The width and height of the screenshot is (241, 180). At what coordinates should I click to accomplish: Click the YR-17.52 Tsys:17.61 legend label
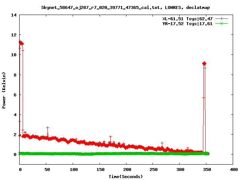tap(188, 24)
